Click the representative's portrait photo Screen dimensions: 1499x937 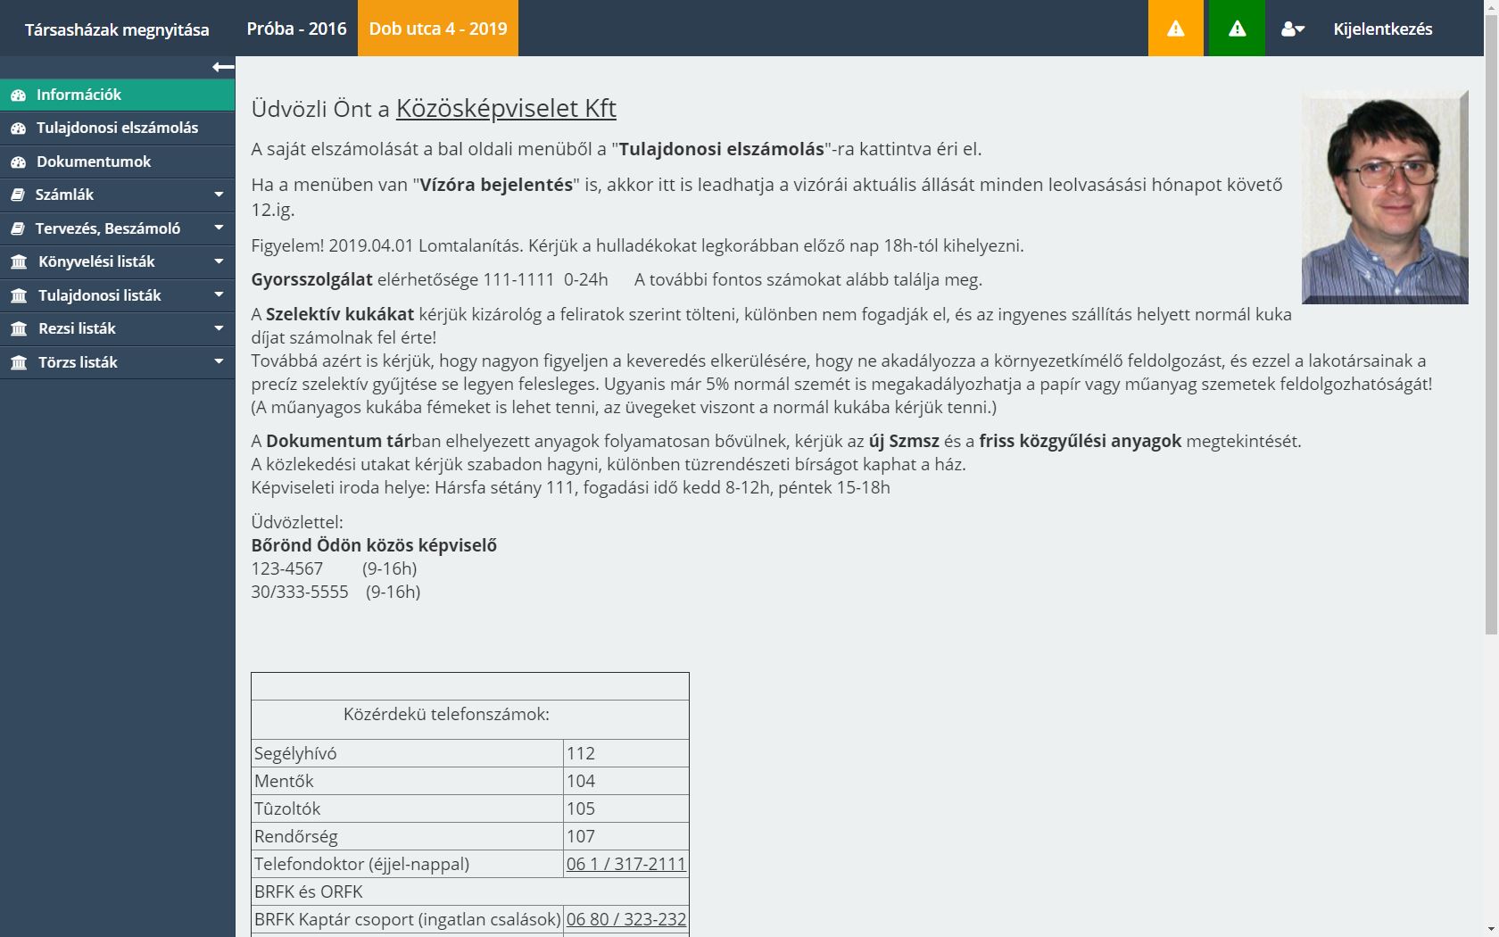click(1384, 197)
